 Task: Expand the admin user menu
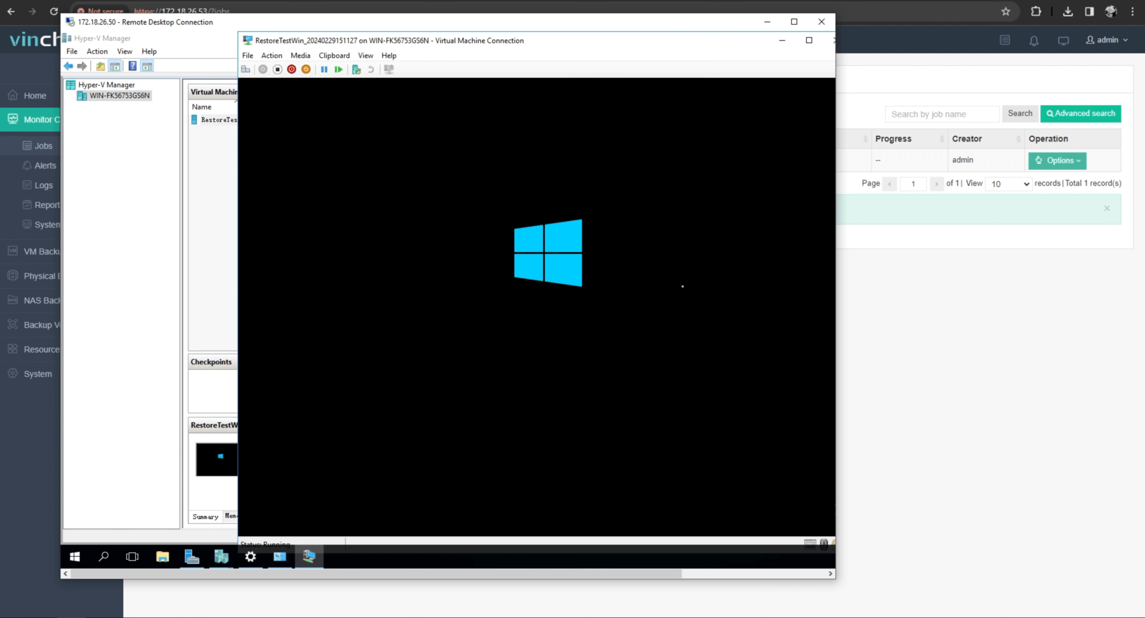1107,40
